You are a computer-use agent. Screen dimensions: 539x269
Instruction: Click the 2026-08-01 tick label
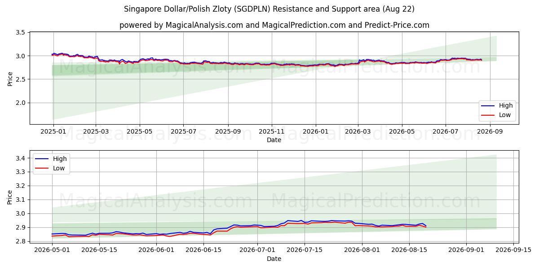click(x=362, y=250)
